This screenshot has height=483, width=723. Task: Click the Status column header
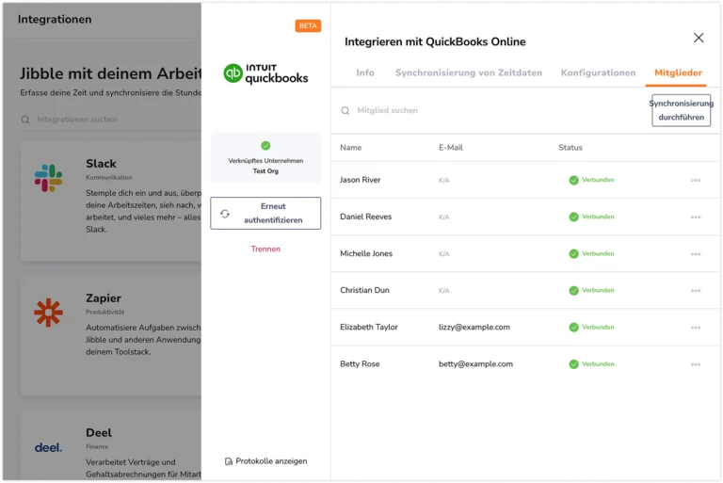(570, 148)
